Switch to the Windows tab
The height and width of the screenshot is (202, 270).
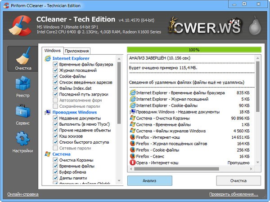[53, 51]
